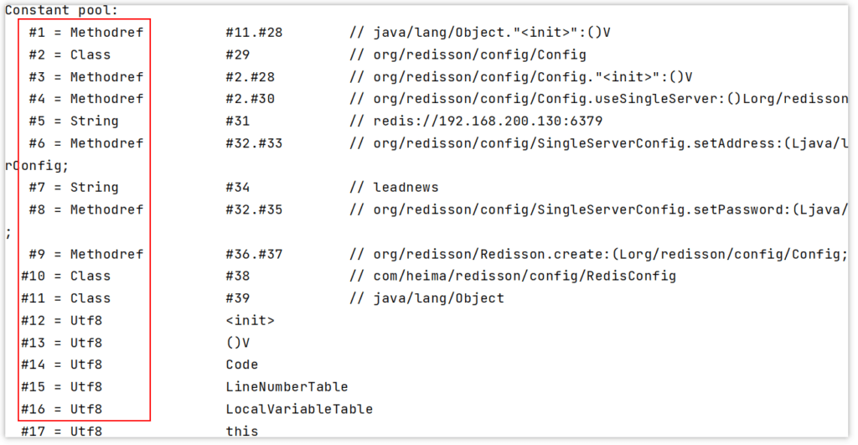858x445 pixels.
Task: Select the LocalVariableTable value text
Action: 299,409
